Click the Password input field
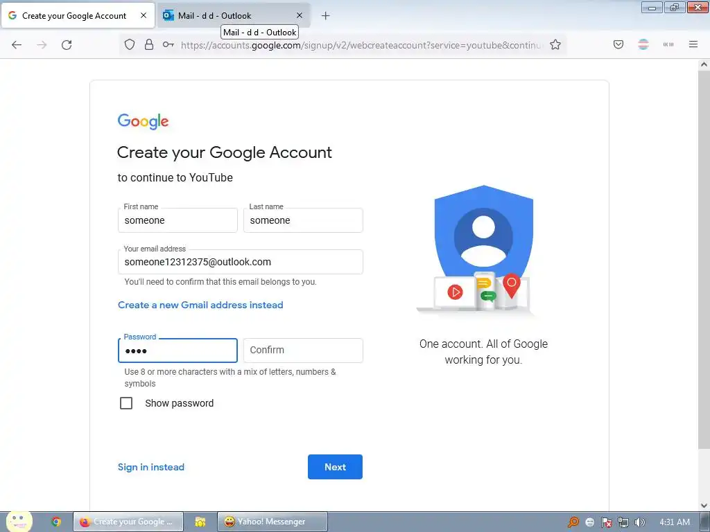710x532 pixels. pyautogui.click(x=177, y=351)
